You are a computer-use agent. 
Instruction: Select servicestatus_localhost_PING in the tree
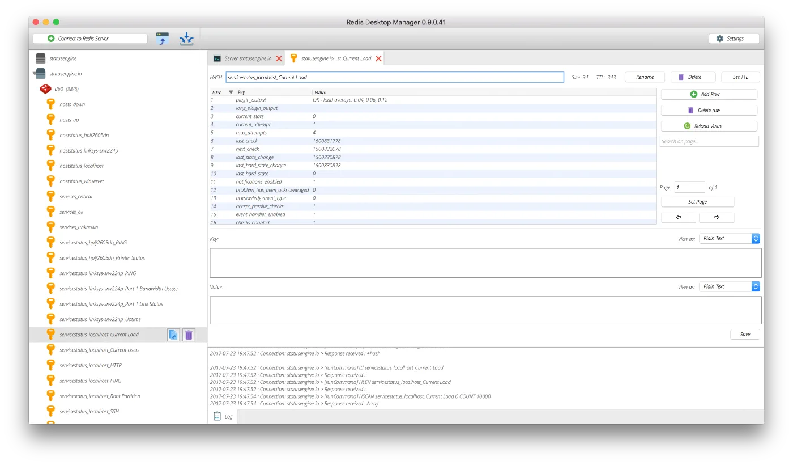tap(91, 381)
